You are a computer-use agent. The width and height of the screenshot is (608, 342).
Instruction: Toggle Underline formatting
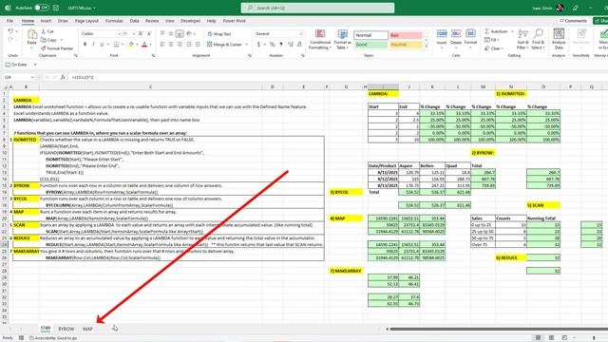coord(102,45)
